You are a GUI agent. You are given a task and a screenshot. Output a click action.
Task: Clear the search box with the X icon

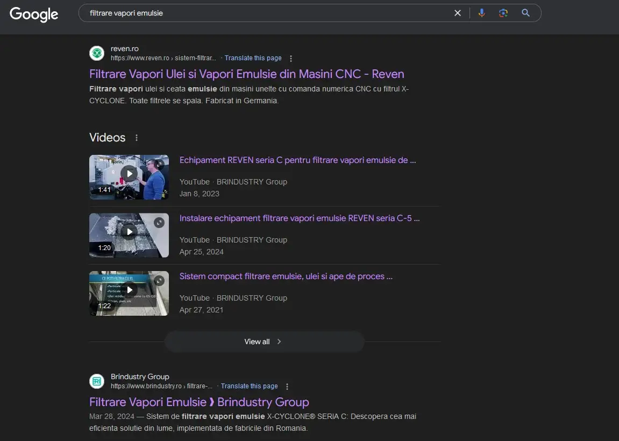[x=458, y=13]
